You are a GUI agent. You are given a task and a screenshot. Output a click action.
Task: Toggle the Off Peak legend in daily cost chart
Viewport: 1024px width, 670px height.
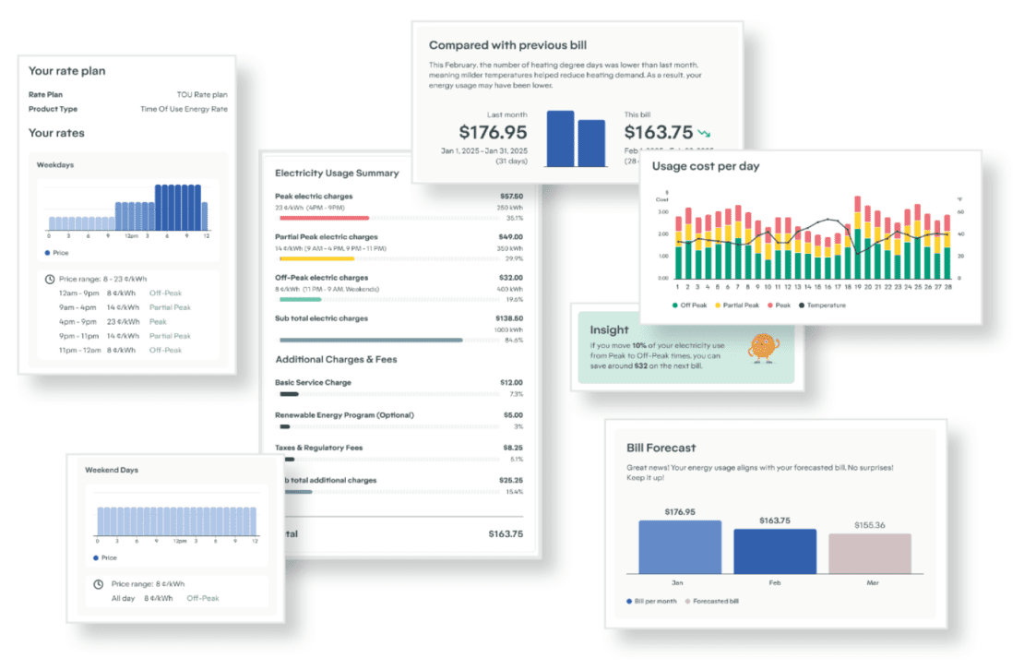[x=689, y=305]
